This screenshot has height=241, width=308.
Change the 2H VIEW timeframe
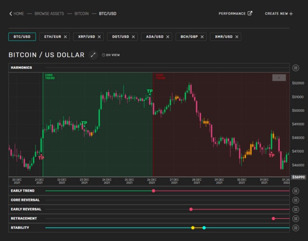pos(111,55)
